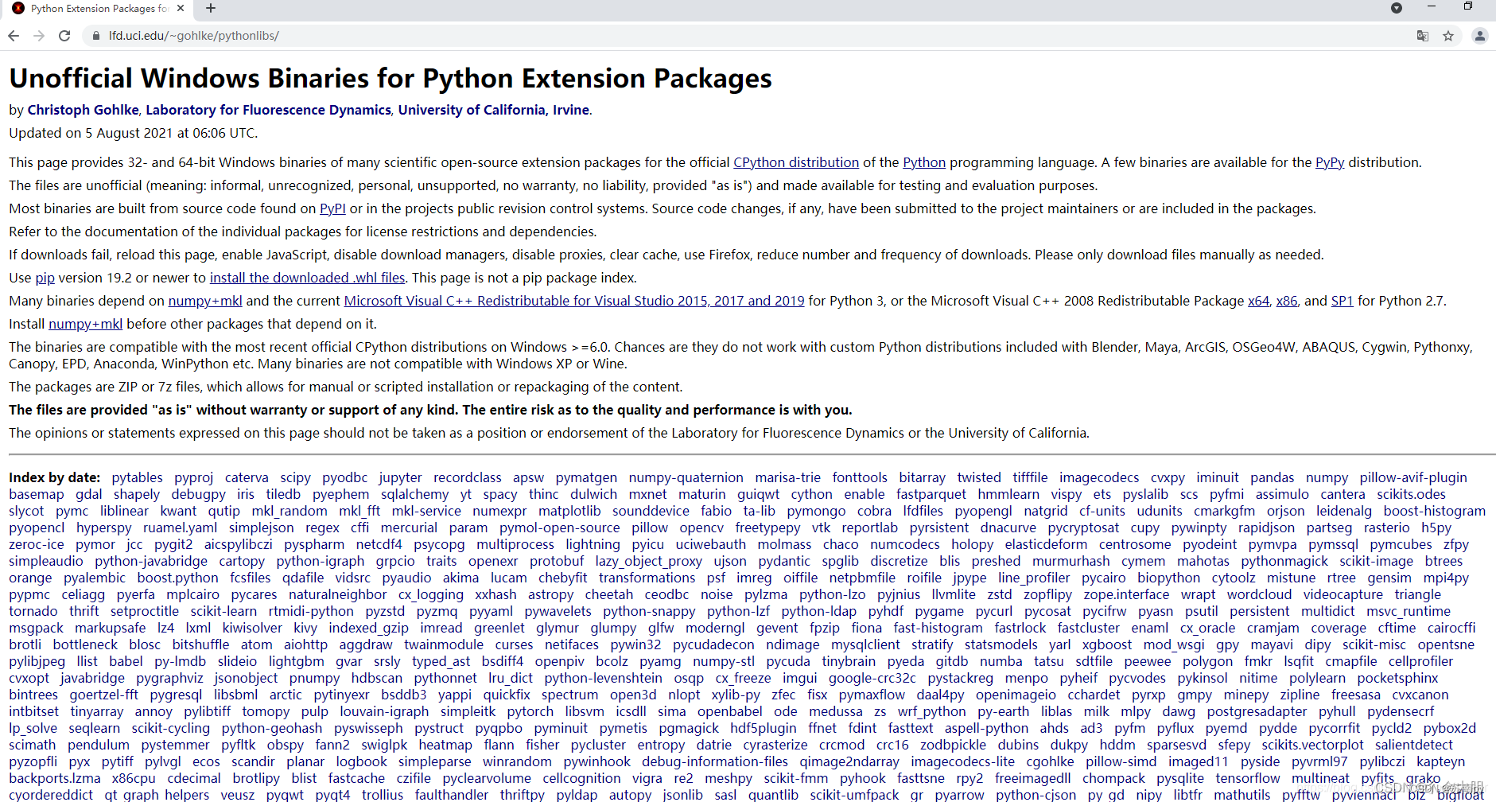Jump to scikit-image in the index
The height and width of the screenshot is (802, 1496).
tap(1376, 561)
